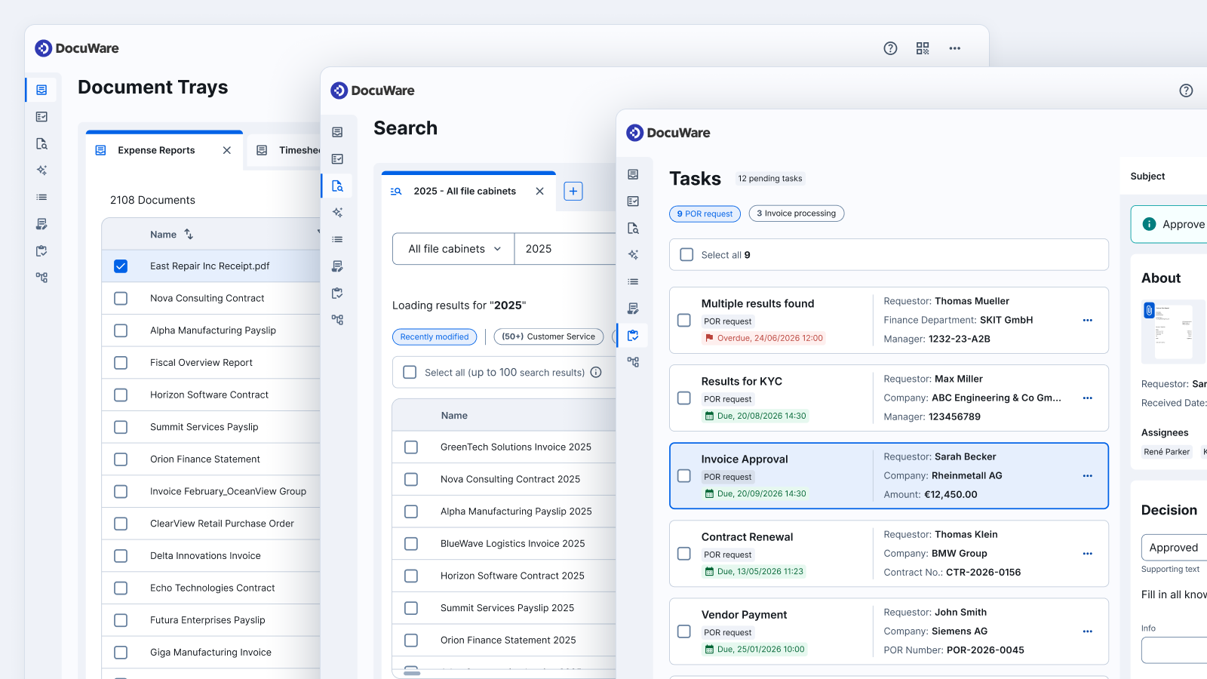Sort documents by Name column arrows

(x=189, y=235)
